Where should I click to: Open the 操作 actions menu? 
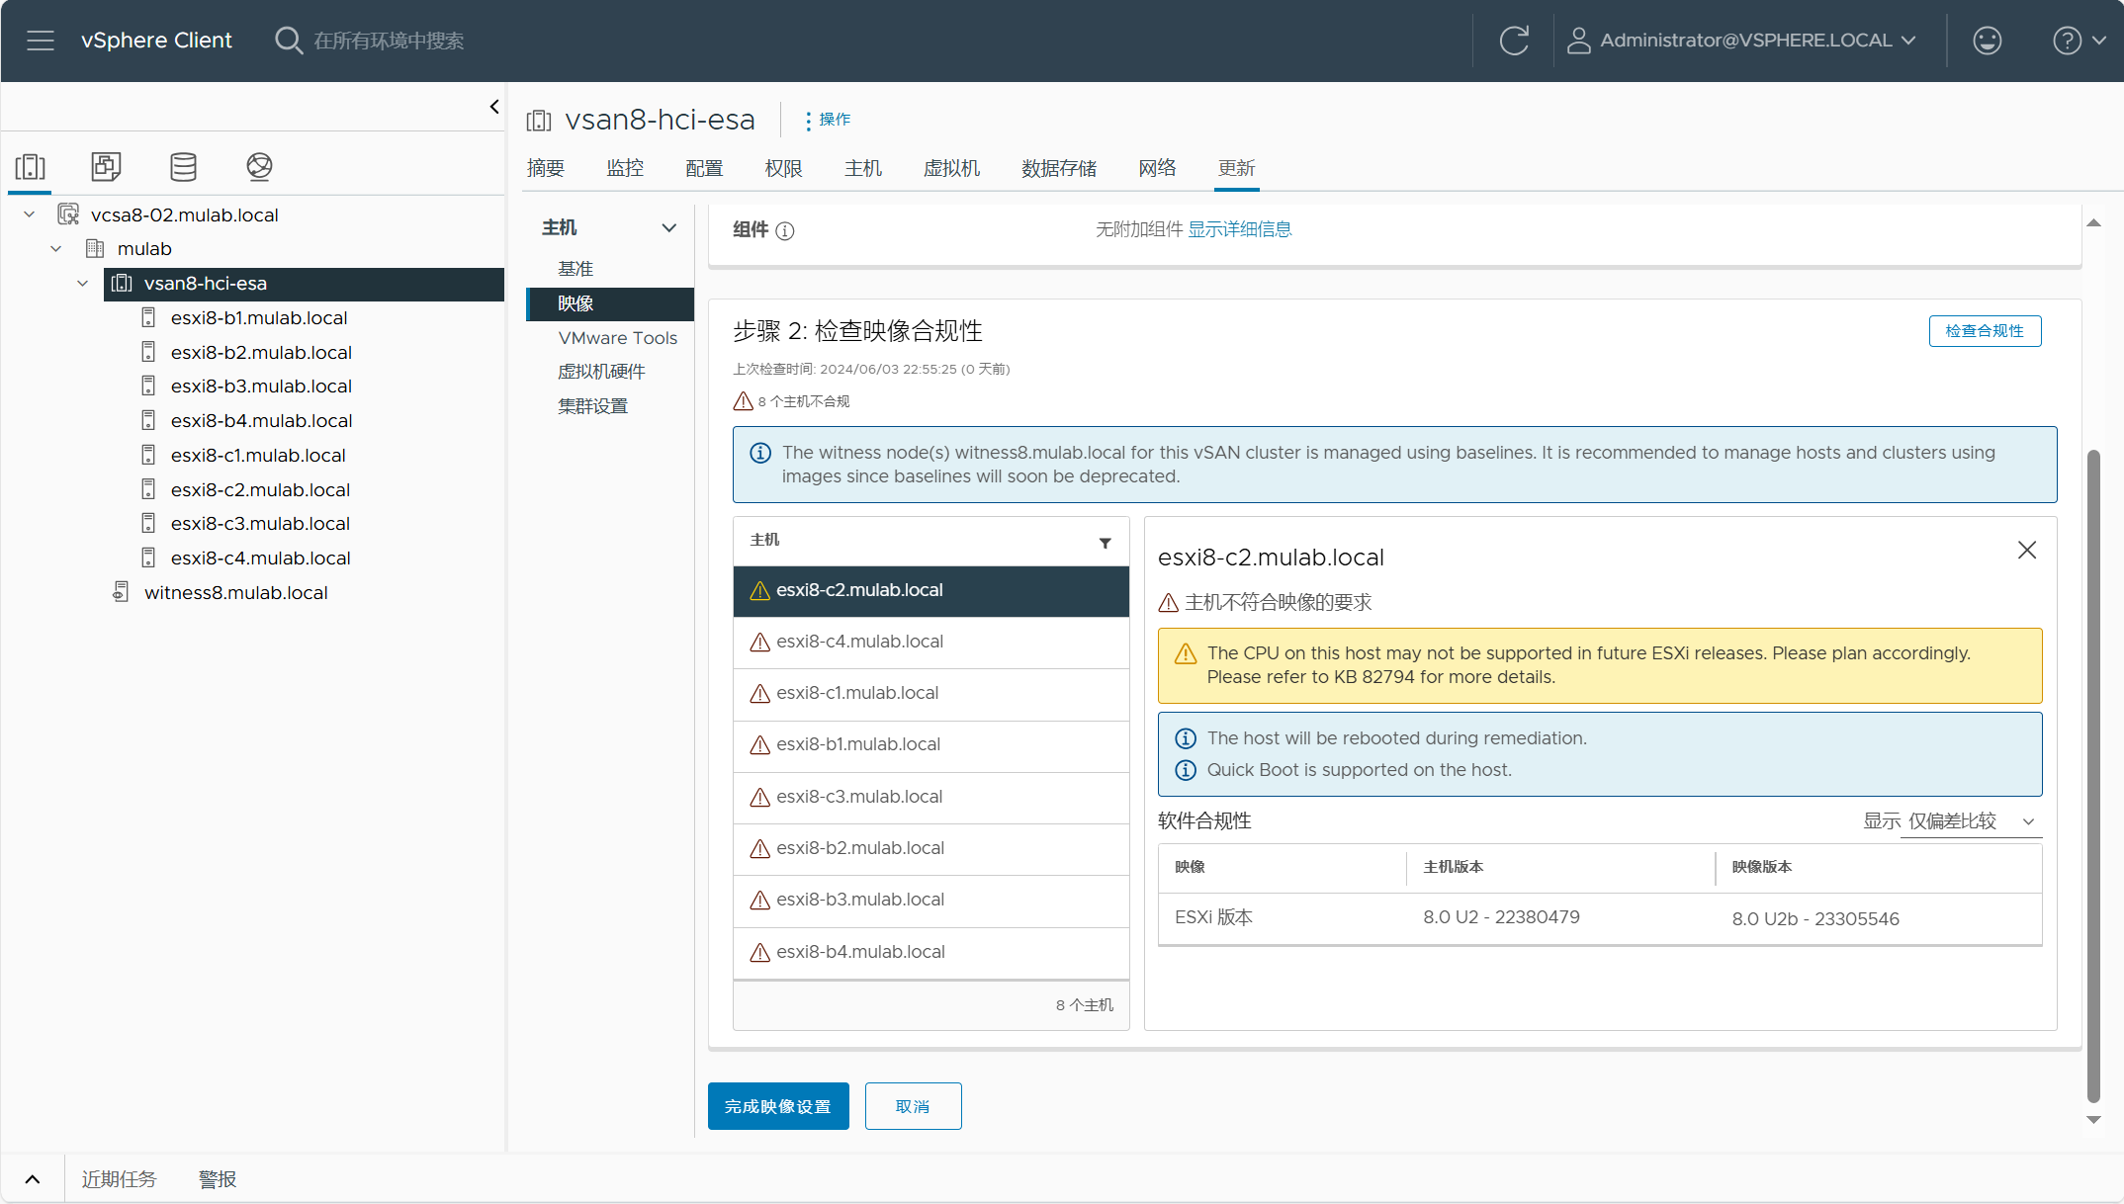pos(828,120)
